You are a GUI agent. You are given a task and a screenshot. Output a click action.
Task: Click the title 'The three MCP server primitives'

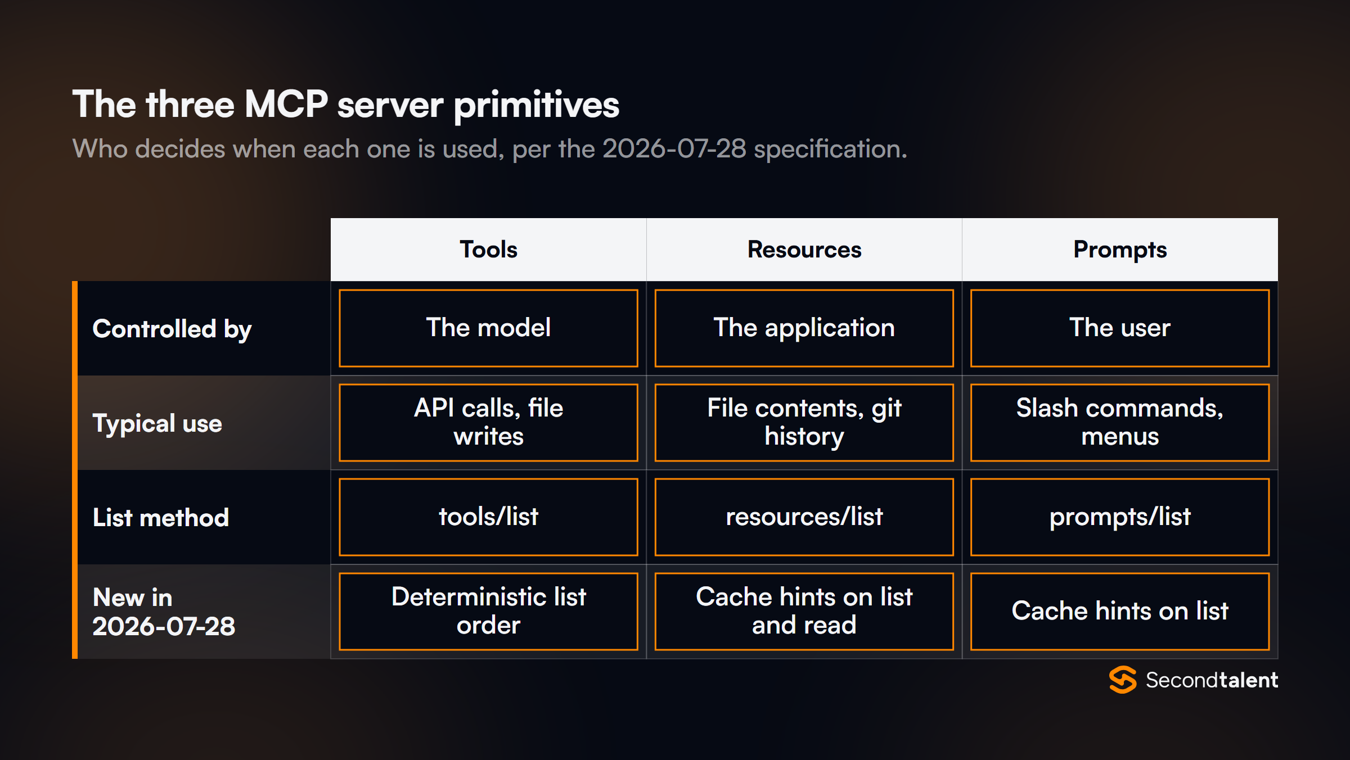coord(346,105)
